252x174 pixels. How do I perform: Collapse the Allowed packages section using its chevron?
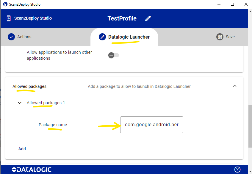click(234, 86)
